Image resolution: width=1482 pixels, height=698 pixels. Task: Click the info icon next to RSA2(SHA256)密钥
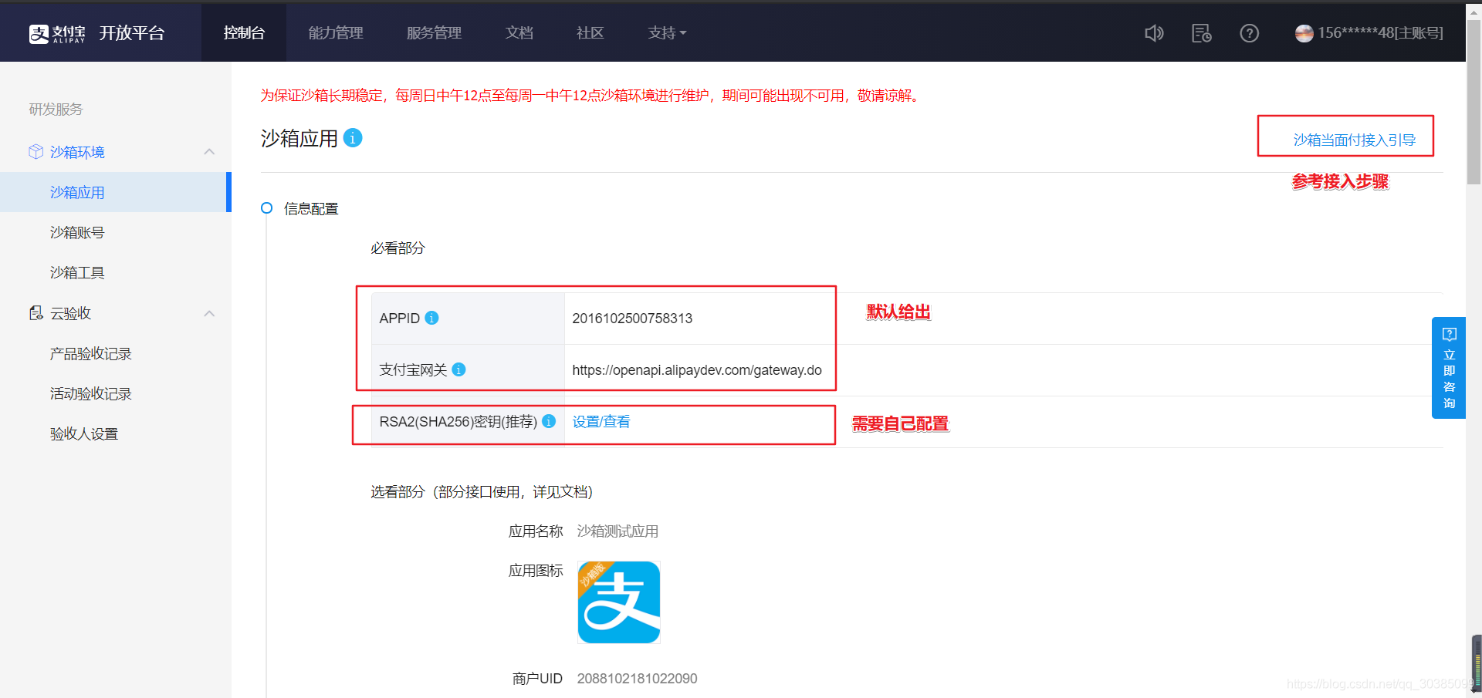tap(549, 422)
